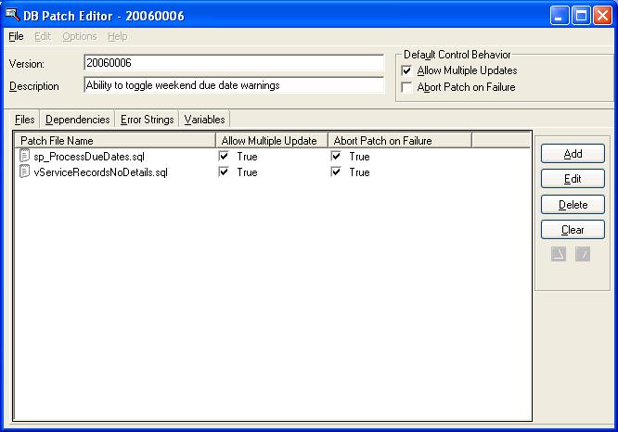This screenshot has width=618, height=432.
Task: Click the move up arrow icon
Action: (x=559, y=254)
